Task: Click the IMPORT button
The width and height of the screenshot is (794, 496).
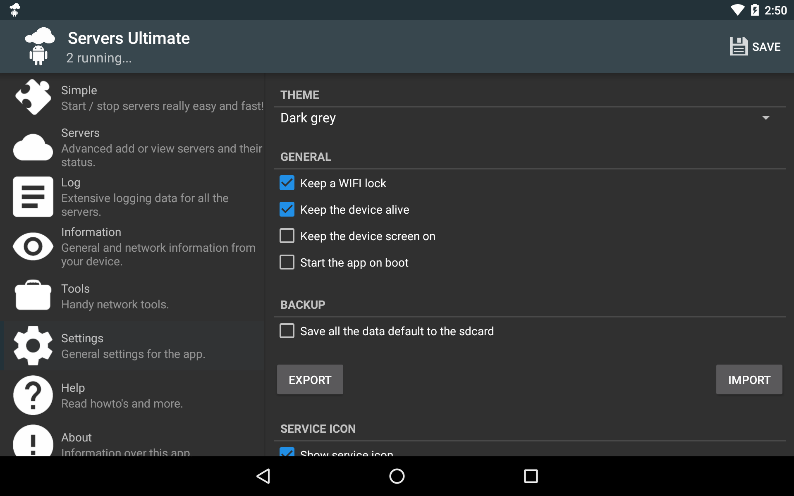Action: (x=749, y=379)
